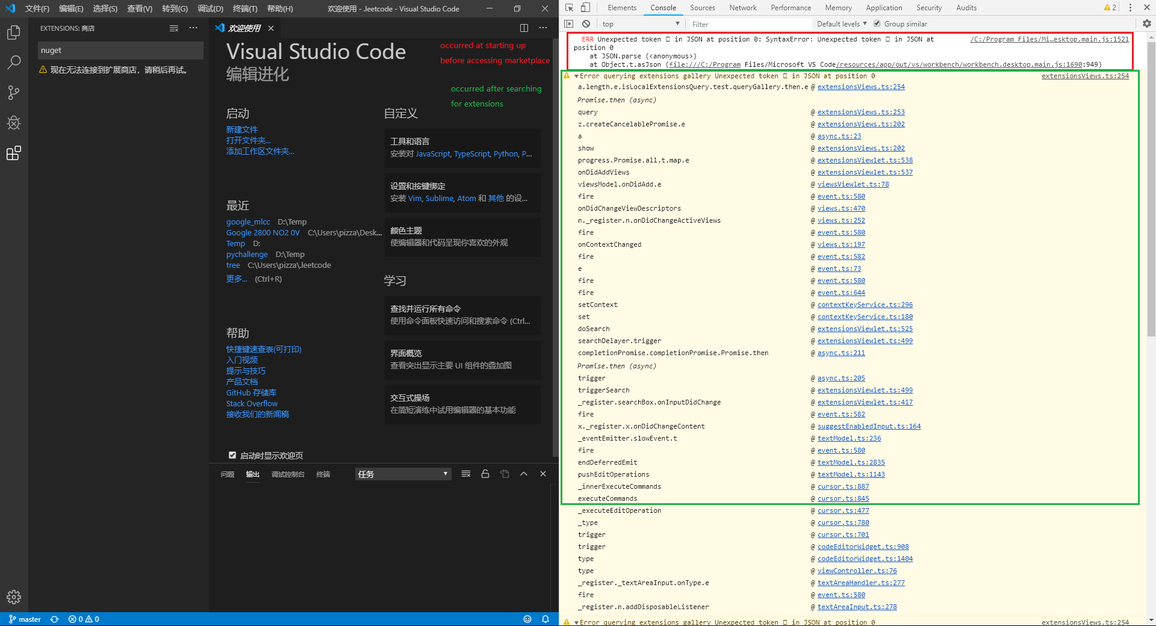The image size is (1156, 626).
Task: Click the 新建文件 link
Action: click(x=242, y=129)
